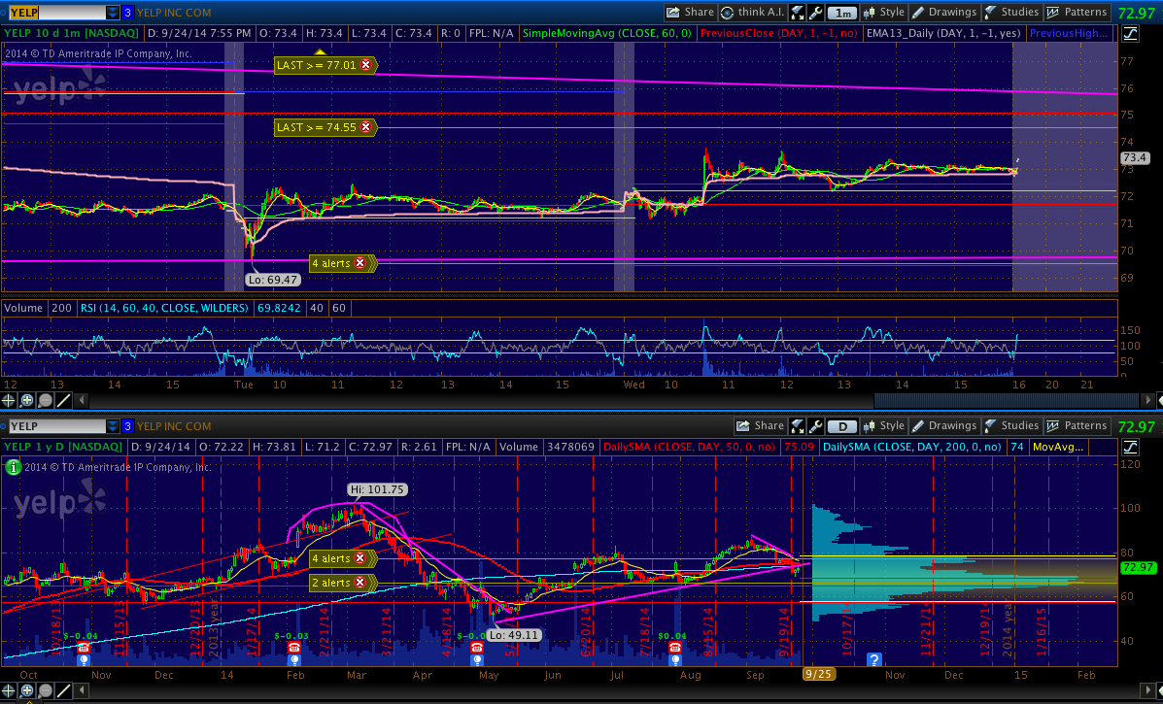Screen dimensions: 1163x704
Task: Click the zoom out magnifier icon
Action: (x=46, y=400)
